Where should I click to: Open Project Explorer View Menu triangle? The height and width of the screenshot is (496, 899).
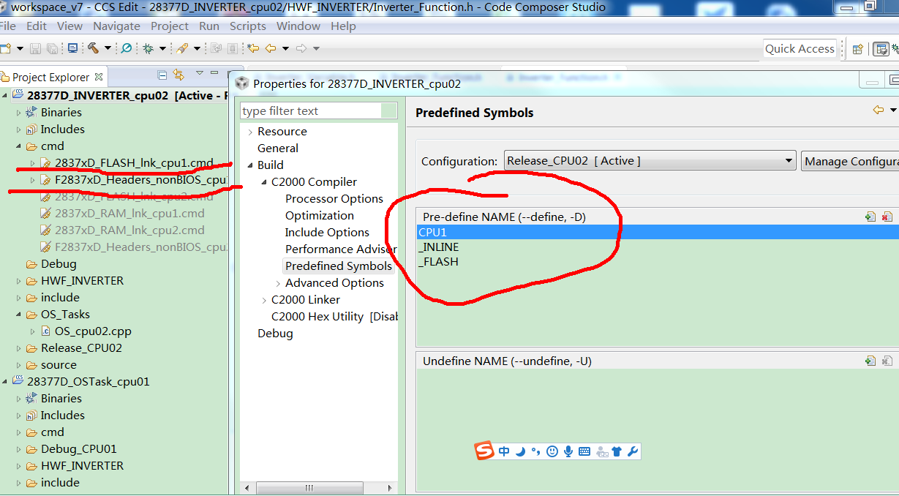[x=199, y=73]
